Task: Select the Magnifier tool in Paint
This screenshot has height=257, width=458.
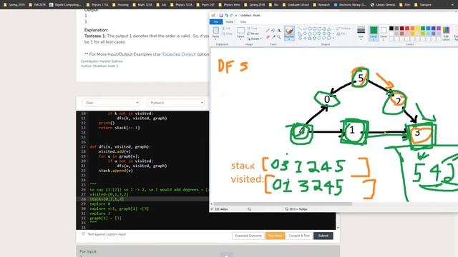Action: (279, 37)
